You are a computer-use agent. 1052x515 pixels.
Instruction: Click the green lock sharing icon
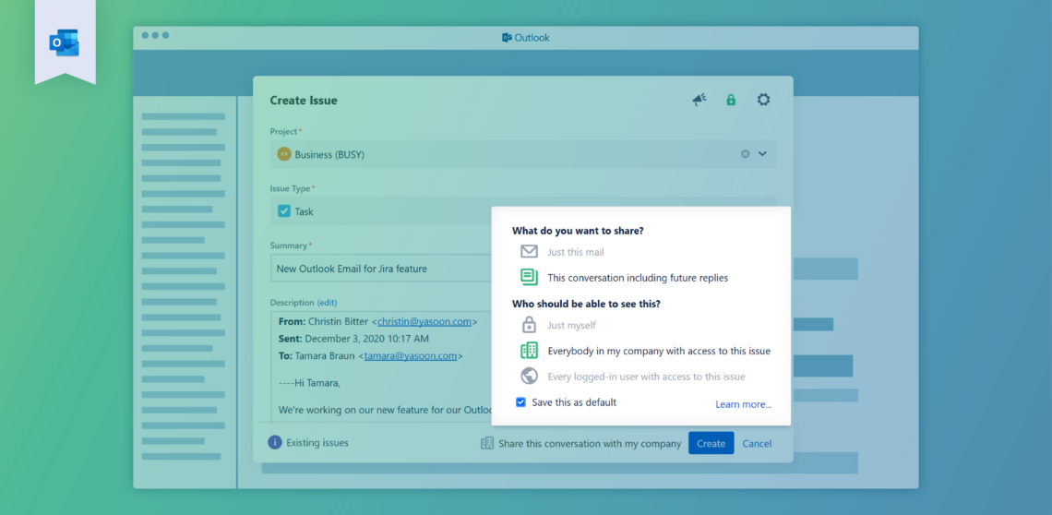point(731,100)
